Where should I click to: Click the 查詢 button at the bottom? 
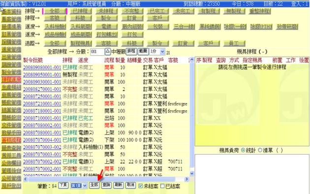tap(106, 185)
